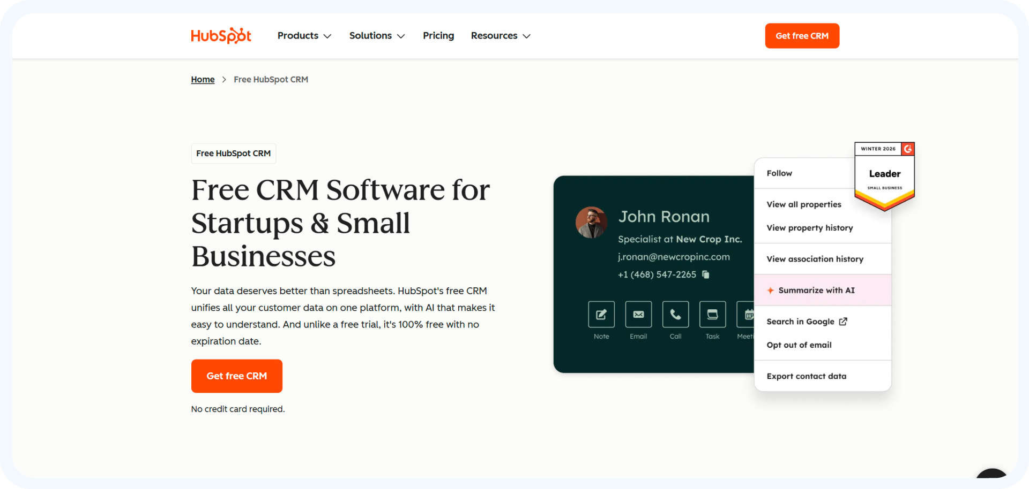Open the Meeting icon on the contact card
This screenshot has width=1029, height=489.
747,315
